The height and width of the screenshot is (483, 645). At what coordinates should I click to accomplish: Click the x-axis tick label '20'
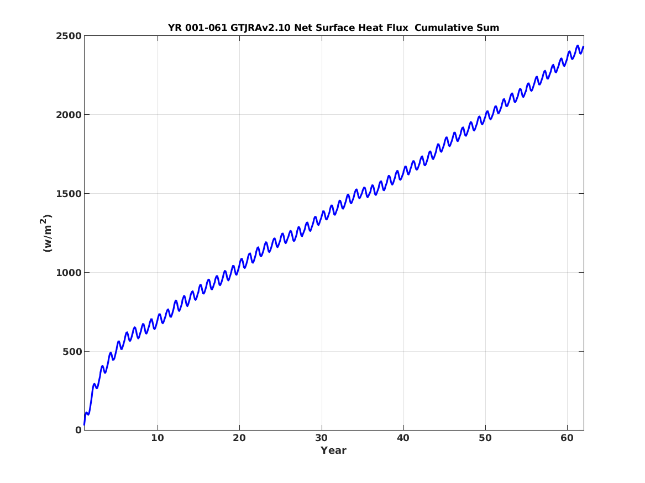pyautogui.click(x=239, y=438)
